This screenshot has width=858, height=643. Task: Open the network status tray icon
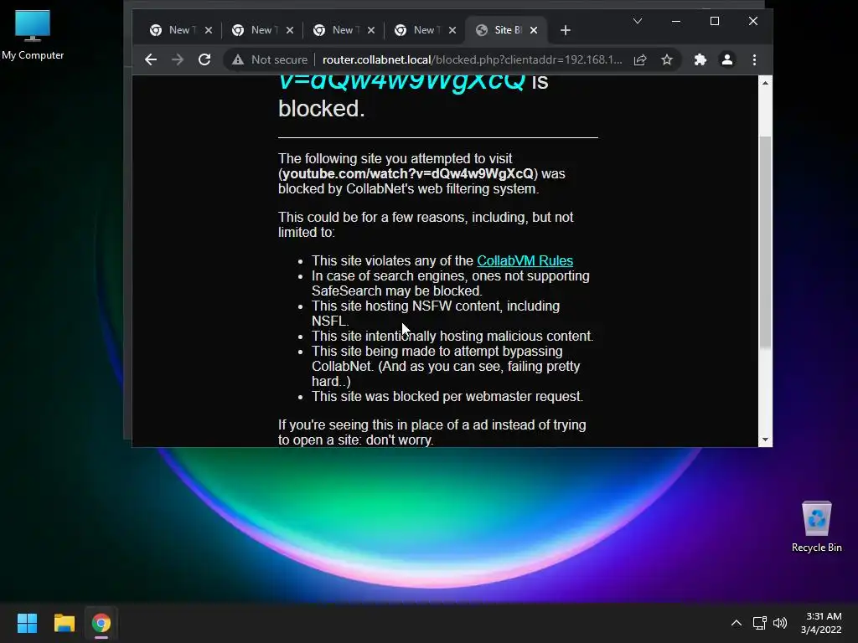point(759,623)
